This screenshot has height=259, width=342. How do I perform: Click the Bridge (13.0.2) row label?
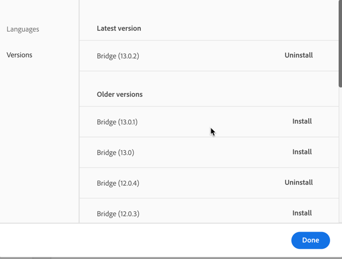coord(118,56)
